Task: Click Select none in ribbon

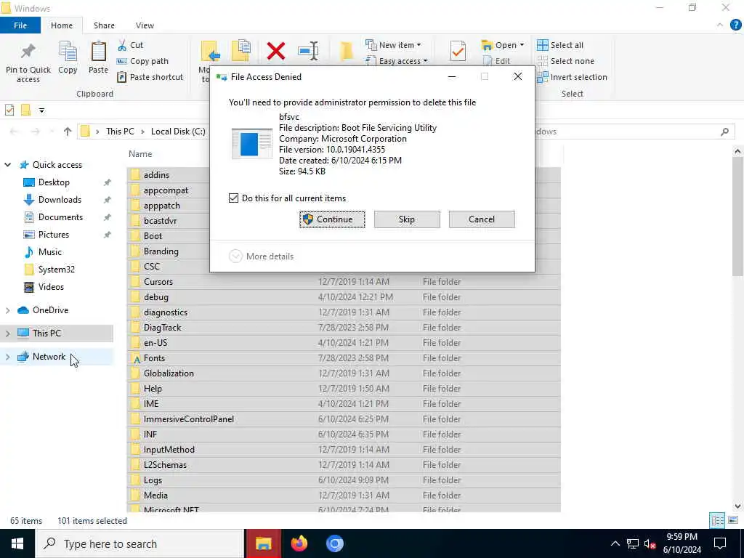Action: click(565, 61)
